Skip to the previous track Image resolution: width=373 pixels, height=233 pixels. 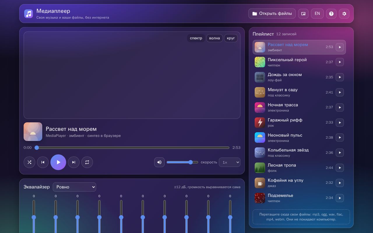[43, 162]
